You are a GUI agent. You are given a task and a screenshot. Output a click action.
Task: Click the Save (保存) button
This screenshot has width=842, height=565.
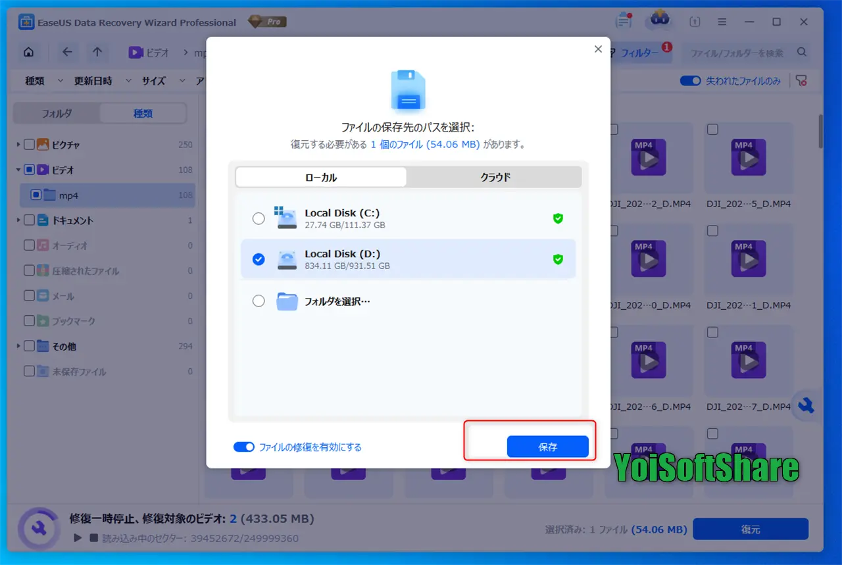[x=547, y=447]
